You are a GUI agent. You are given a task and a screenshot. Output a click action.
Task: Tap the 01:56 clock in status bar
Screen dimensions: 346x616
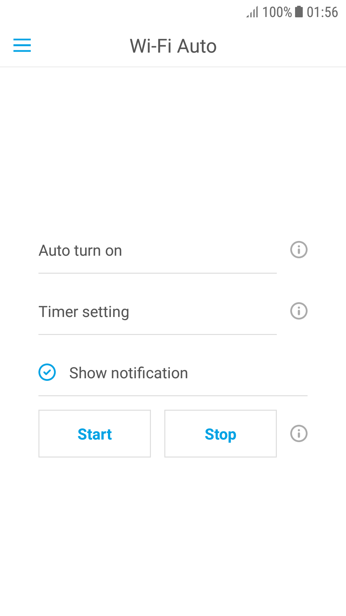pyautogui.click(x=322, y=12)
